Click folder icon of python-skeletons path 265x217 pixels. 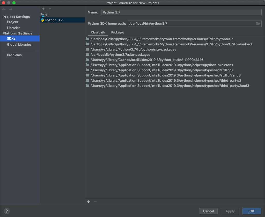pos(87,65)
